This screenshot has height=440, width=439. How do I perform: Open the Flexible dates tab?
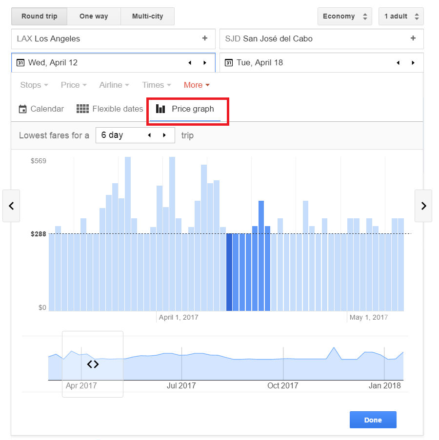pyautogui.click(x=110, y=109)
